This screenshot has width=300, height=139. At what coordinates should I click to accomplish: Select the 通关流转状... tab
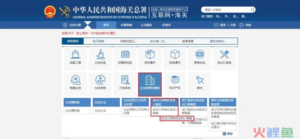click(218, 41)
